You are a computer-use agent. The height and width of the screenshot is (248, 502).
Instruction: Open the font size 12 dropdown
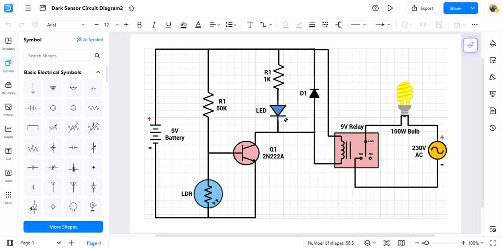[x=111, y=25]
